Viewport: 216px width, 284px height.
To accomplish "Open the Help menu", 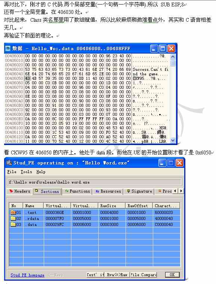I will click(x=41, y=172).
